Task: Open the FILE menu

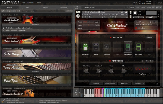Action: [24, 3]
